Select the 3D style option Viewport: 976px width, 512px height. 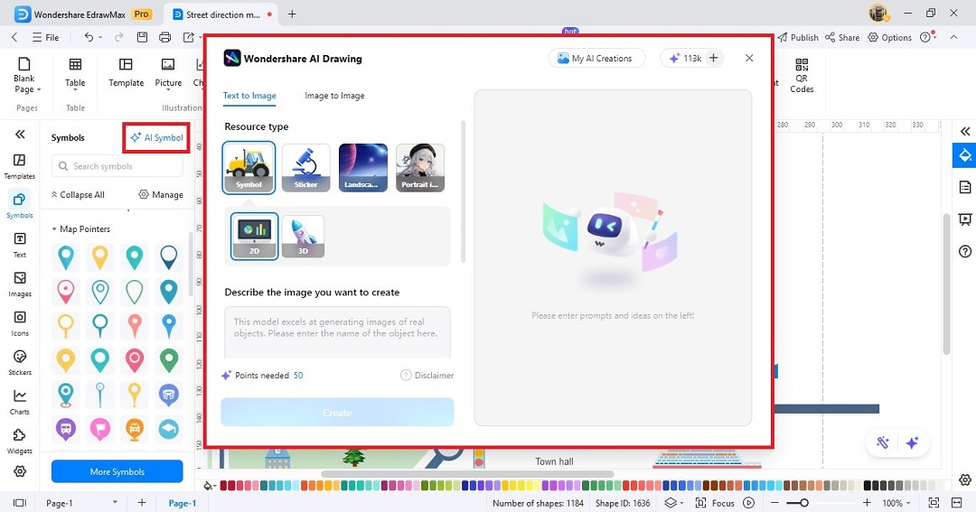point(303,237)
